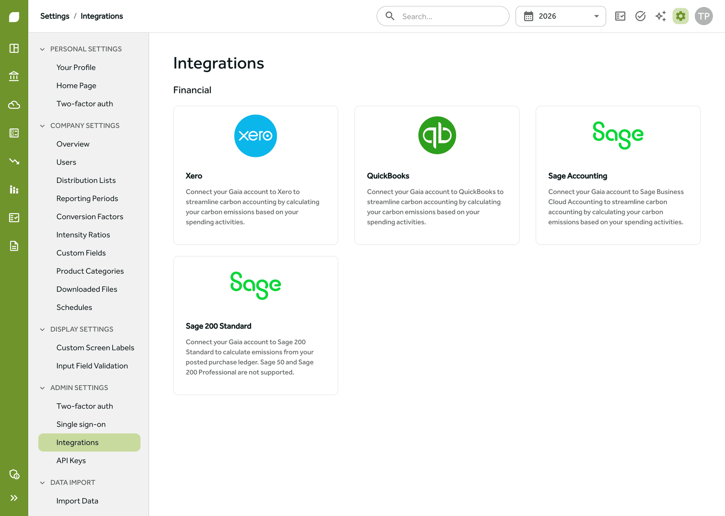Open the Xero integration title
Screen dimensions: 725x516
click(194, 176)
